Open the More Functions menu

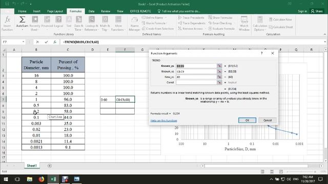pyautogui.click(x=118, y=24)
